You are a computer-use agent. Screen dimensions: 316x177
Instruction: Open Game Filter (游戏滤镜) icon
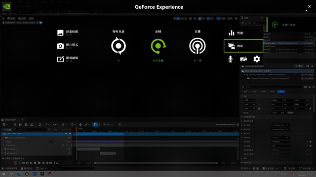point(60,59)
